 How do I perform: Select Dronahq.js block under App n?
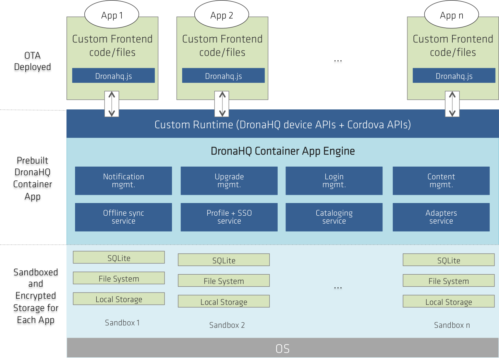[454, 75]
